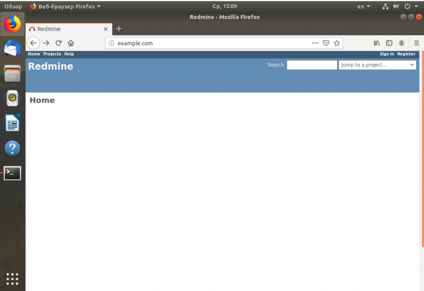
Task: Select the Redmine browser tab
Action: 69,29
